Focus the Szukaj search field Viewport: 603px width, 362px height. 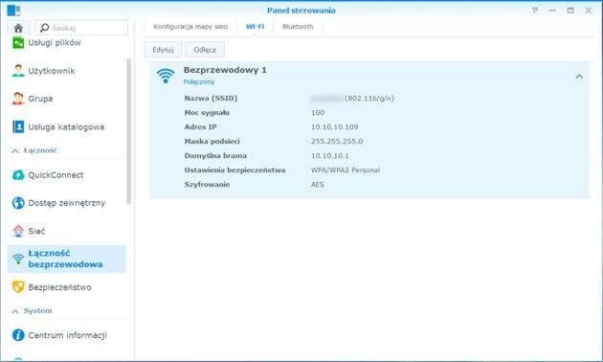(x=81, y=28)
